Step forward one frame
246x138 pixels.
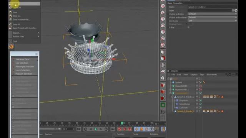101,129
